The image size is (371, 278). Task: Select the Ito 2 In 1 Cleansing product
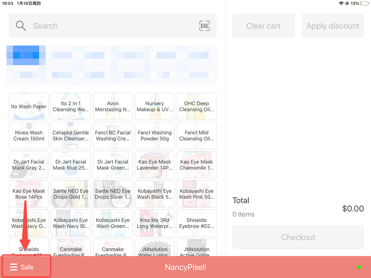click(71, 106)
